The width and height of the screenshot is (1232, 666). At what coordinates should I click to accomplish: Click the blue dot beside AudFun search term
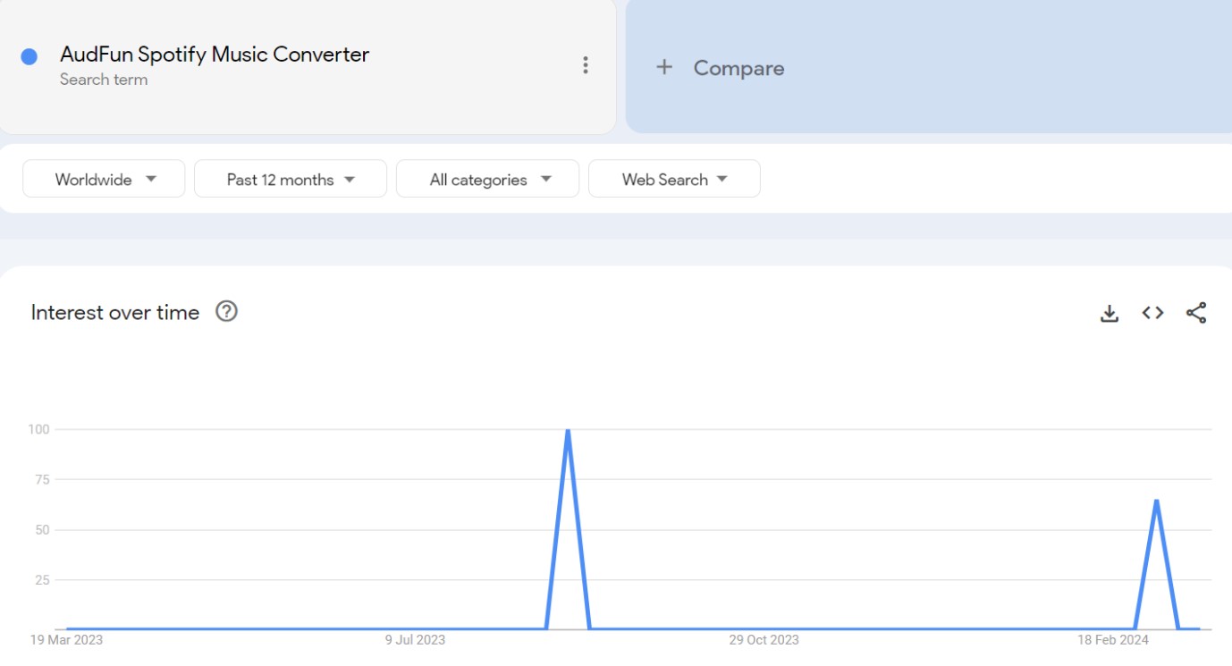pos(29,57)
